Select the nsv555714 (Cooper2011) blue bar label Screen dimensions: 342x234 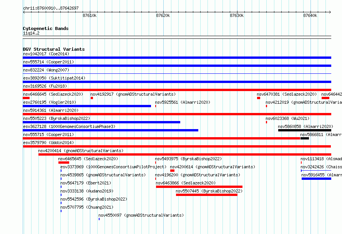[x=48, y=62]
